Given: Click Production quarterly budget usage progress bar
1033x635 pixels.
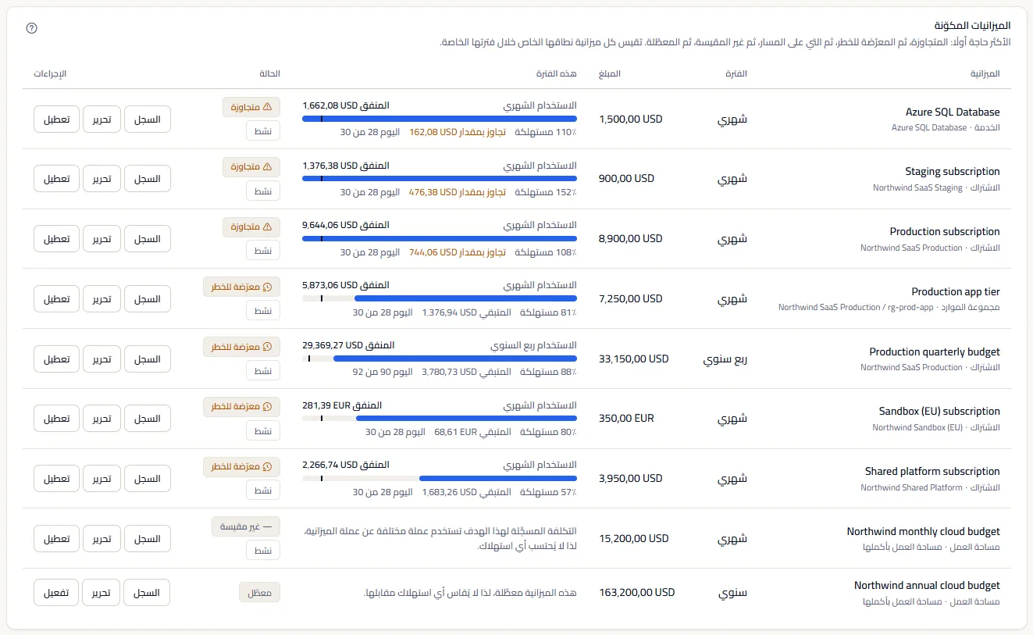Looking at the screenshot, I should point(440,359).
